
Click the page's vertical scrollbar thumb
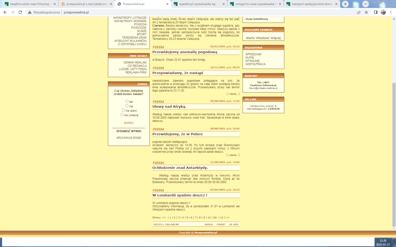pyautogui.click(x=393, y=155)
